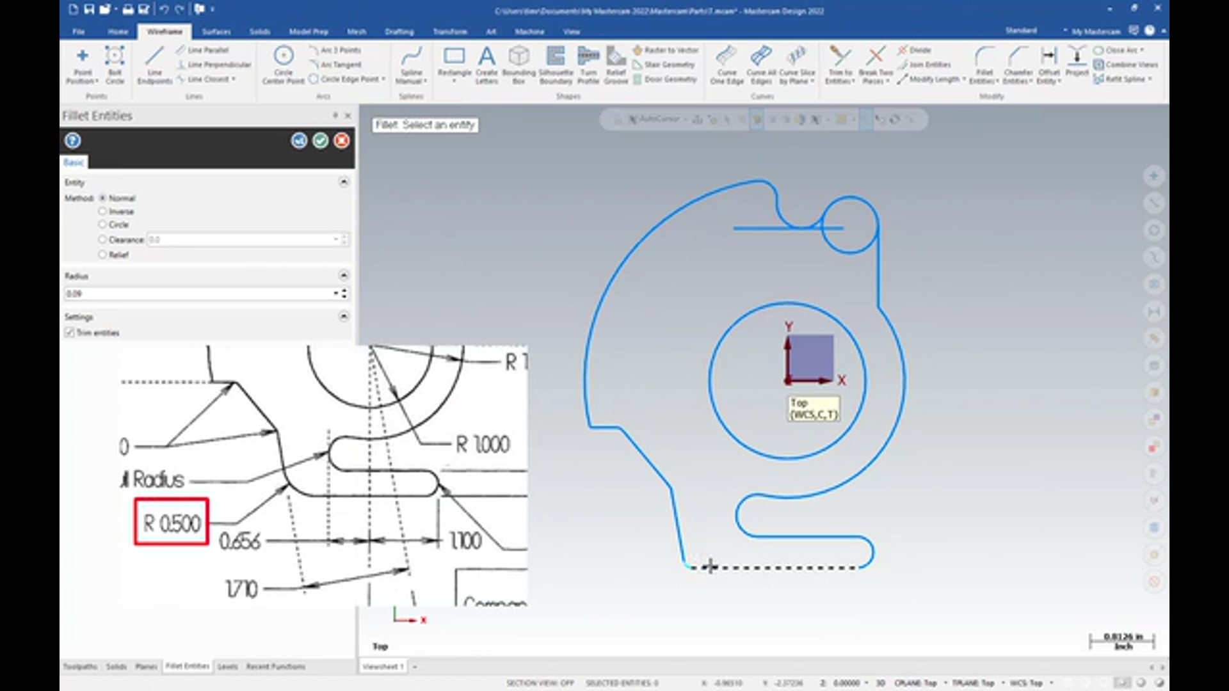Image resolution: width=1229 pixels, height=691 pixels.
Task: Select the Clearance method radio
Action: [102, 239]
